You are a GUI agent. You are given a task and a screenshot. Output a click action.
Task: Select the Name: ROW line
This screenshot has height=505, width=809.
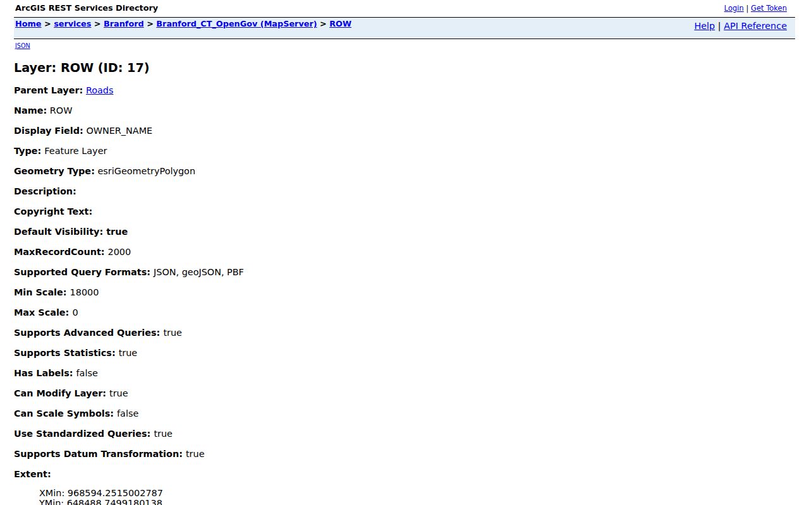(43, 110)
